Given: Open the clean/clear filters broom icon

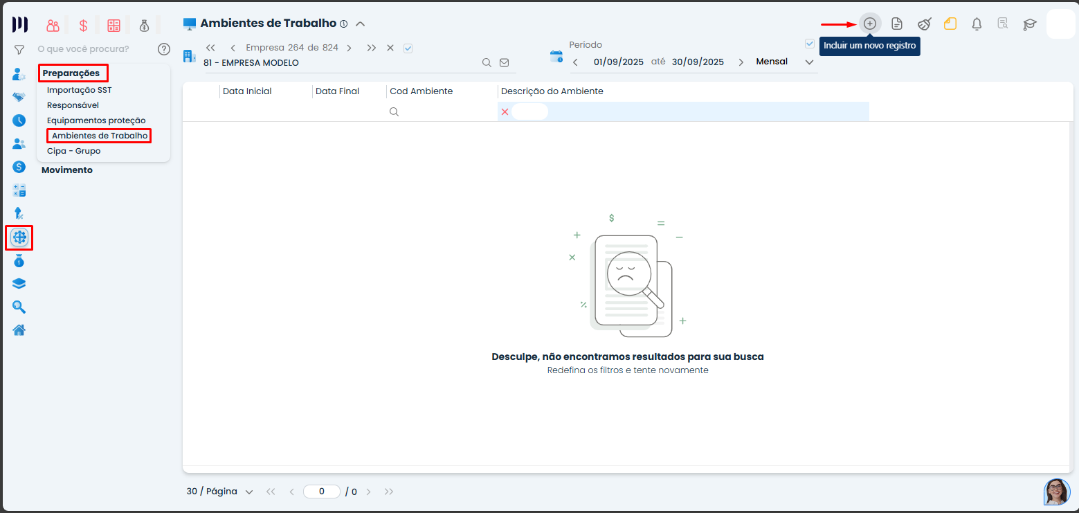Looking at the screenshot, I should [x=925, y=23].
